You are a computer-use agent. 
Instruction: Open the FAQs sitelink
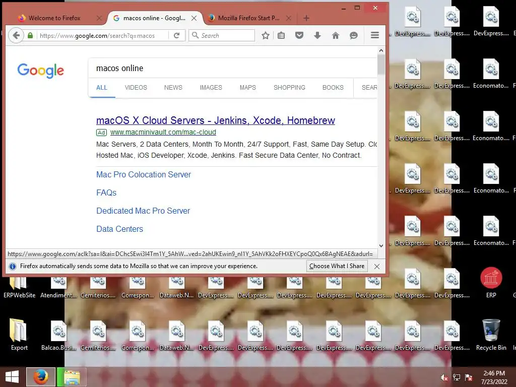[x=106, y=192]
